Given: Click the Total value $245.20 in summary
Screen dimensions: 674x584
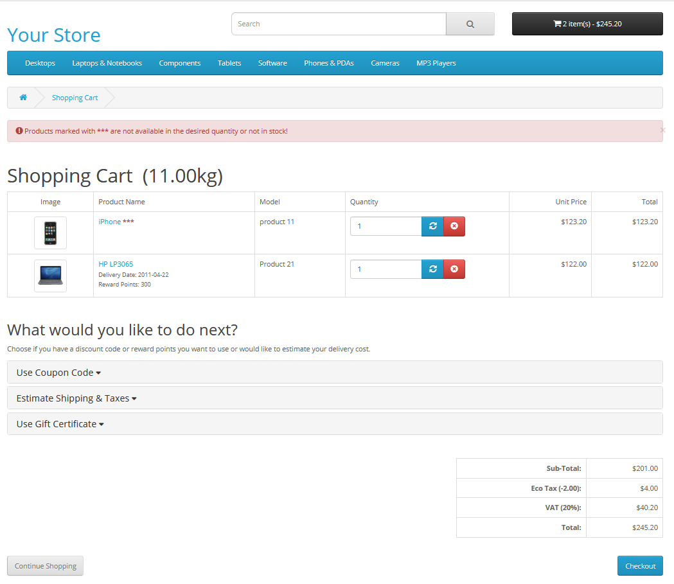Looking at the screenshot, I should pyautogui.click(x=645, y=527).
